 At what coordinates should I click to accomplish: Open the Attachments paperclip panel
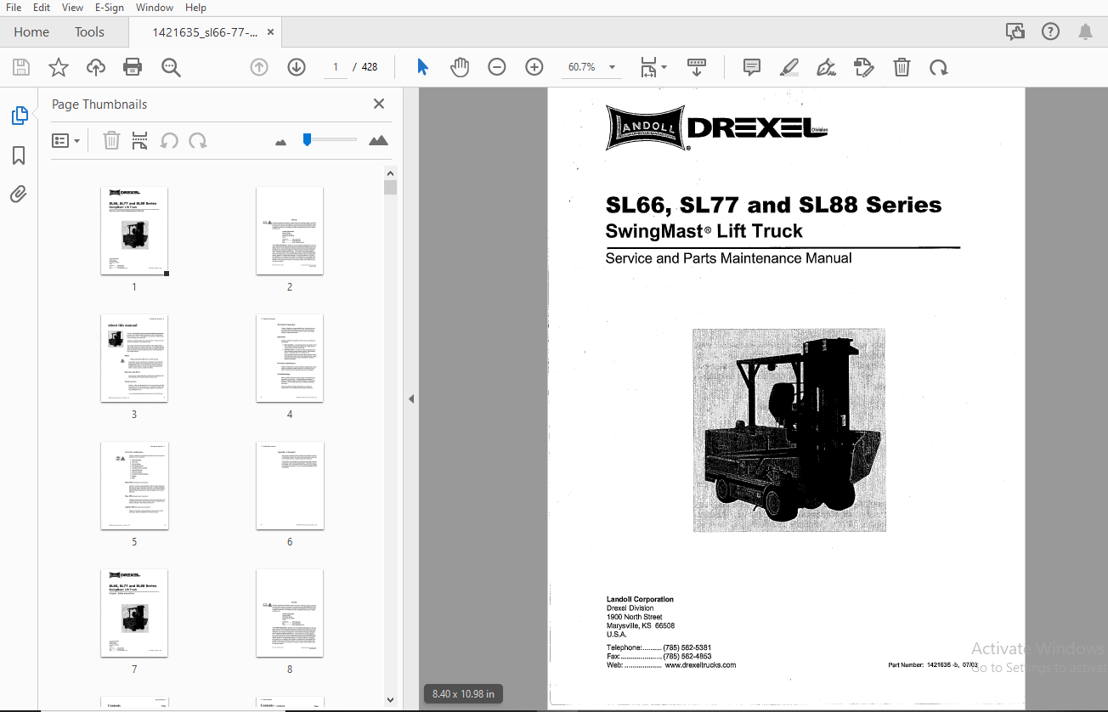[x=19, y=194]
